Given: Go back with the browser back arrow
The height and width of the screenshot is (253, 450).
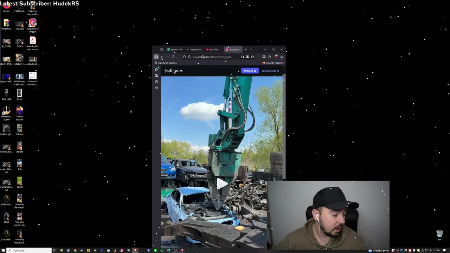Looking at the screenshot, I should point(162,57).
